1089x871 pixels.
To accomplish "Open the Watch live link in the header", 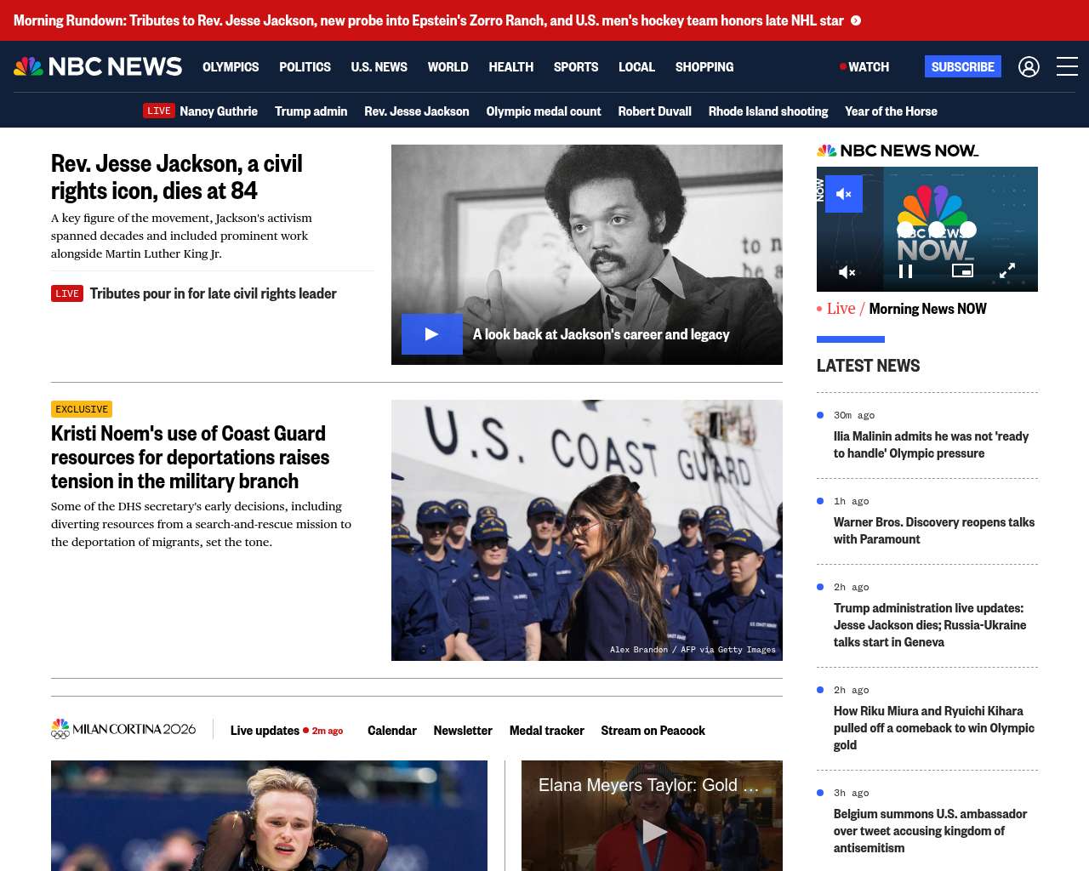I will 864,66.
